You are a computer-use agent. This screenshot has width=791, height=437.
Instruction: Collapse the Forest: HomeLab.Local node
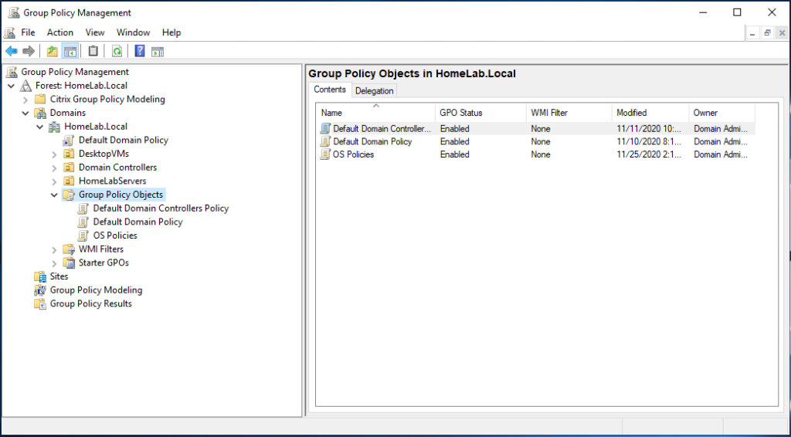(11, 86)
